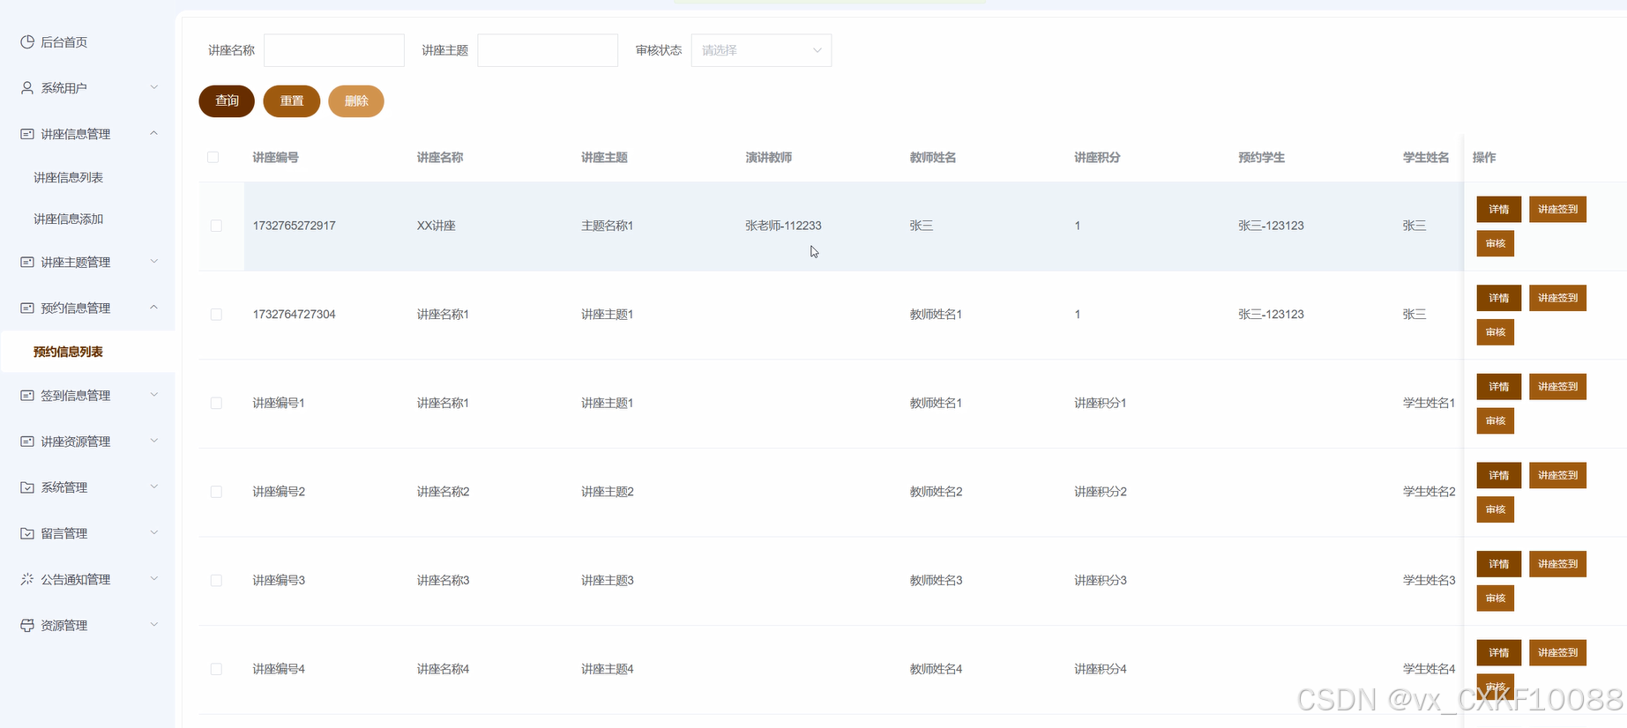Click 详情 for row 1732764727304
The height and width of the screenshot is (728, 1627).
[x=1499, y=298]
